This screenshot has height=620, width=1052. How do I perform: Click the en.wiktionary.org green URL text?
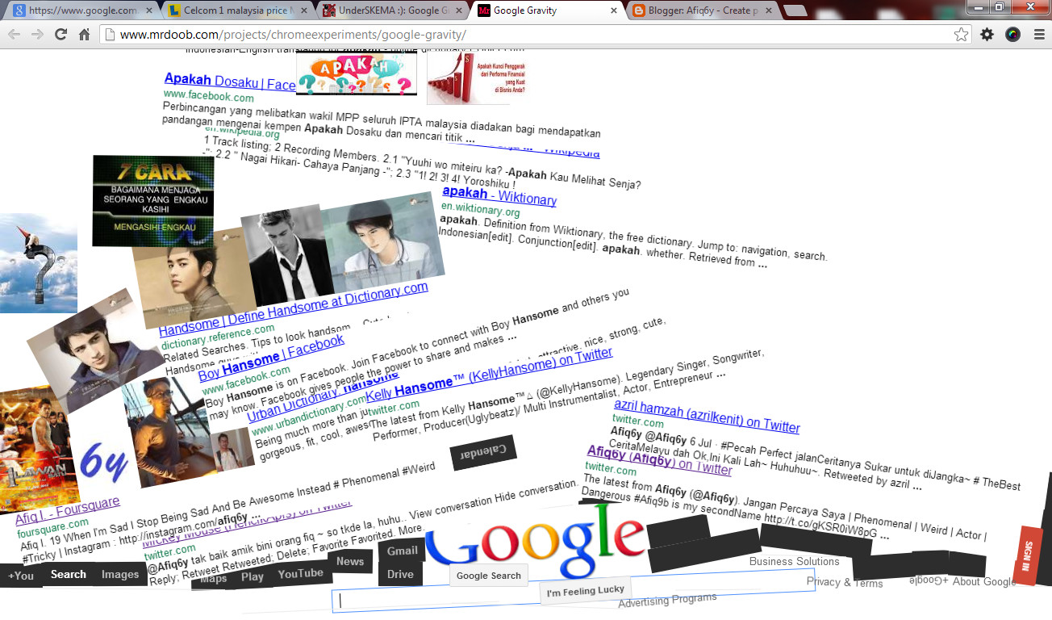(481, 211)
